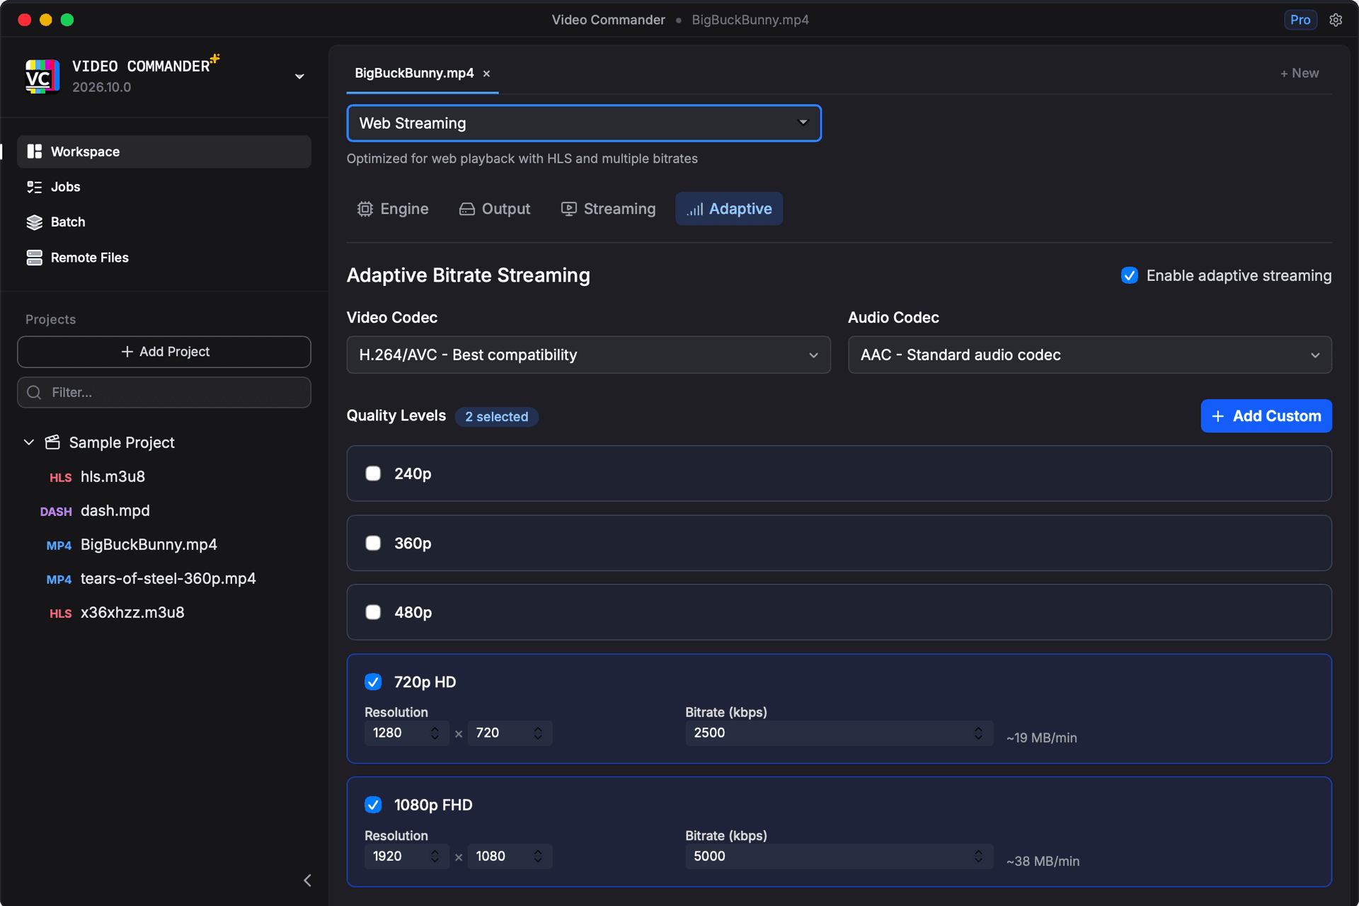
Task: Click the Add Project button
Action: pos(164,352)
